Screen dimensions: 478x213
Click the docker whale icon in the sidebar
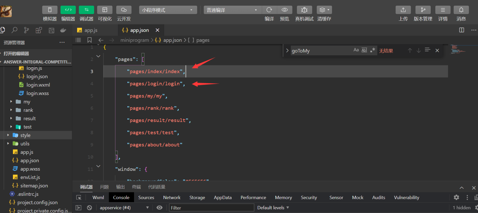[x=63, y=30]
